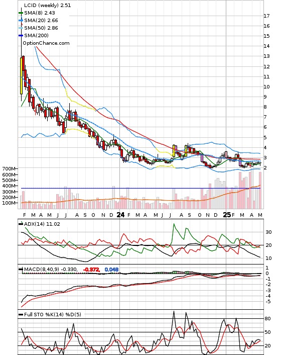
Task: Click the 700M volume axis label
Action: [x=9, y=168]
